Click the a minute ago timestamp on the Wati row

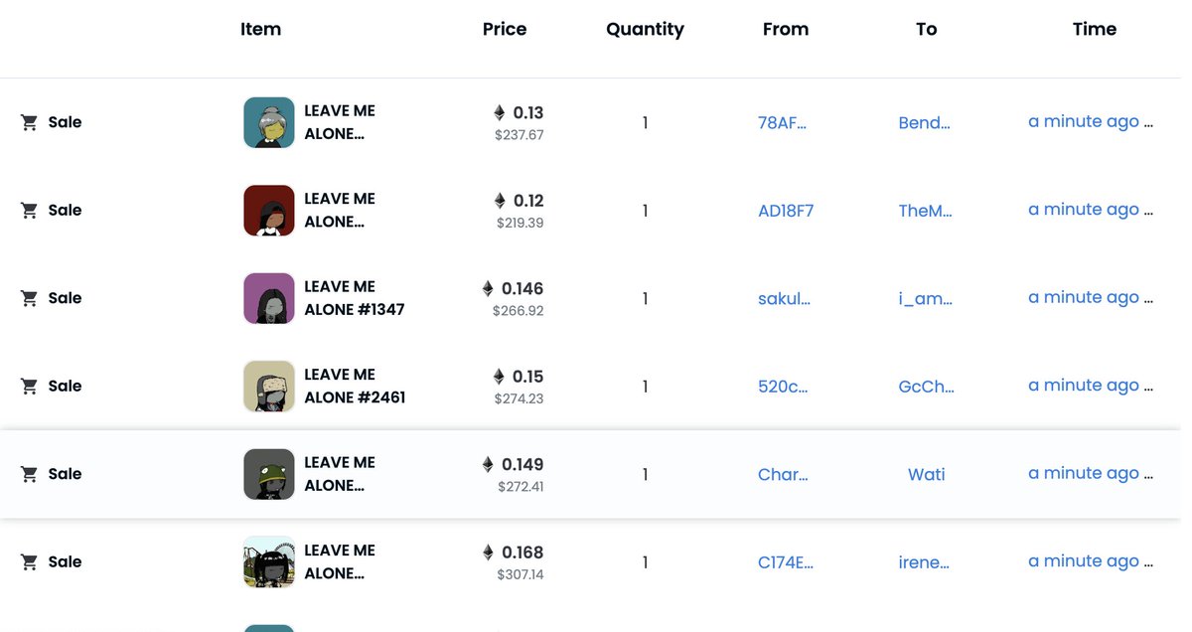click(x=1083, y=473)
